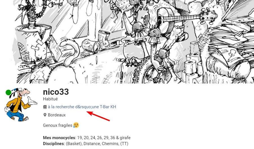
Task: Click the username heading nico33
Action: (x=56, y=92)
